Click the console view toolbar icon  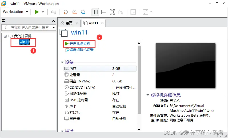click(133, 12)
